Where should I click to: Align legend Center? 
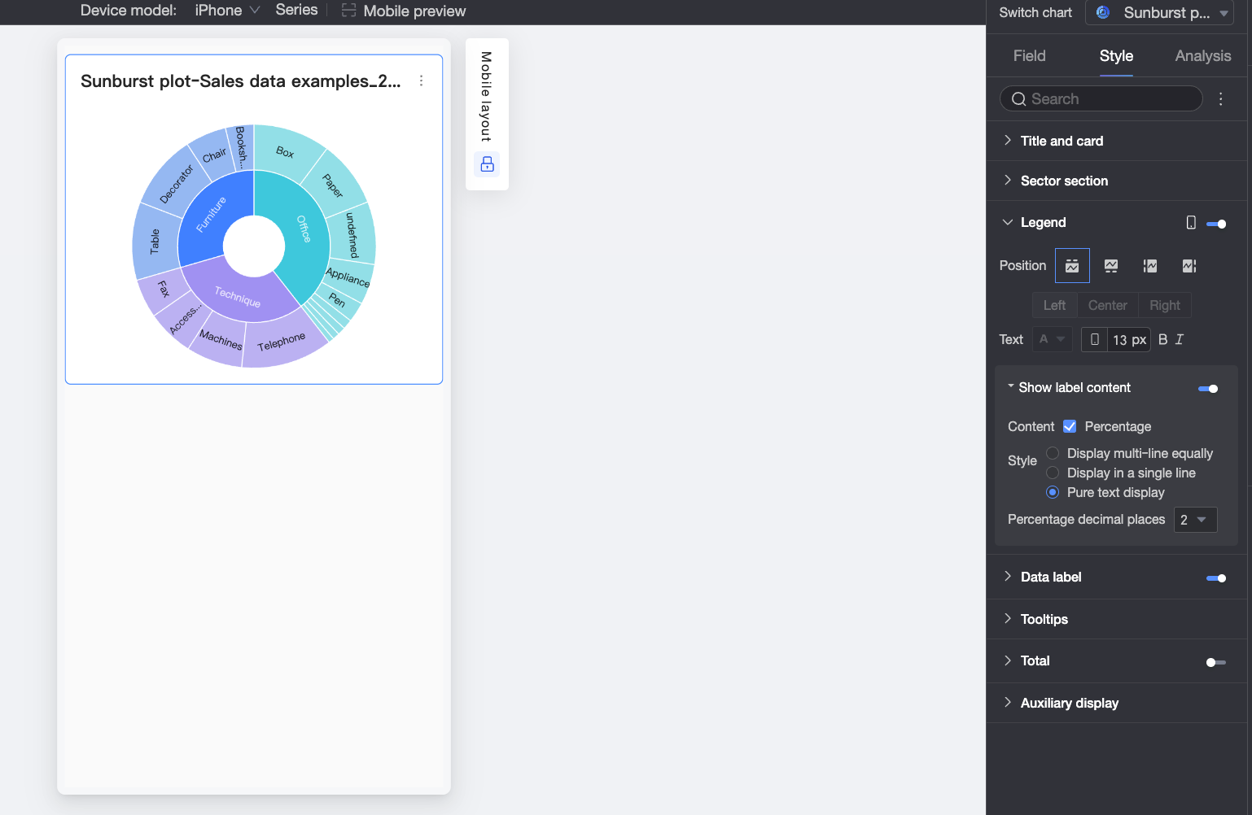pos(1107,305)
